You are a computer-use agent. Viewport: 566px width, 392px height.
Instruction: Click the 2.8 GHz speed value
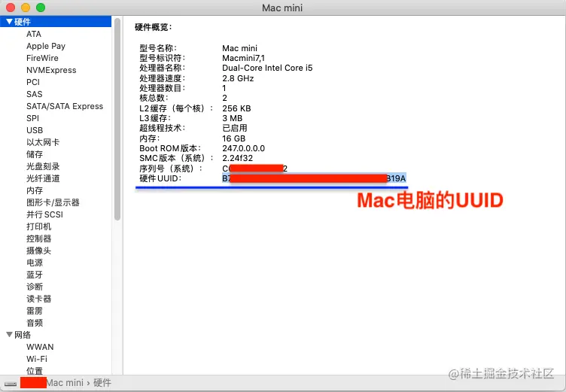pyautogui.click(x=238, y=78)
